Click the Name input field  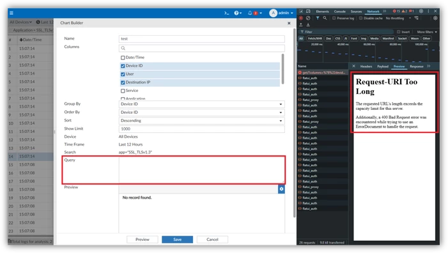[201, 39]
